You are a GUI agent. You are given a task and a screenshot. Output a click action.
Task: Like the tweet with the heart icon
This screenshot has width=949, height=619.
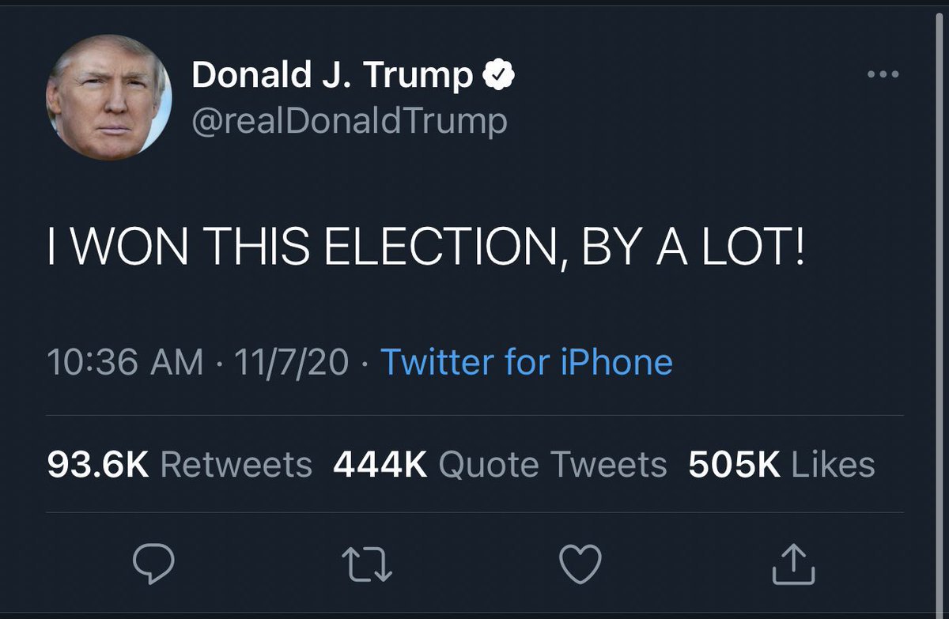click(580, 563)
